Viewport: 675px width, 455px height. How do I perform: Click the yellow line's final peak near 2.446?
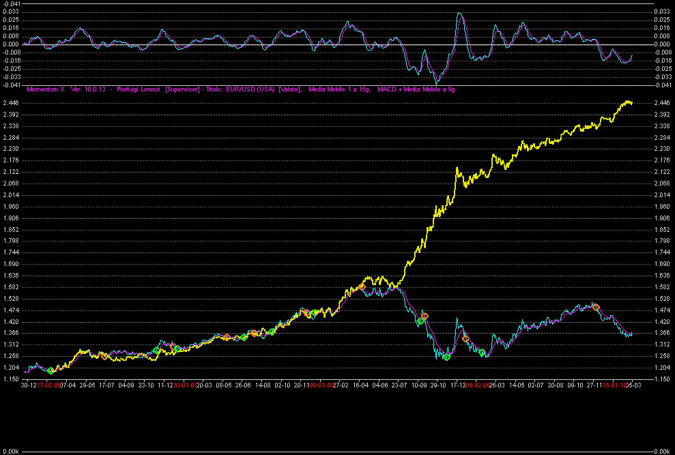(627, 102)
